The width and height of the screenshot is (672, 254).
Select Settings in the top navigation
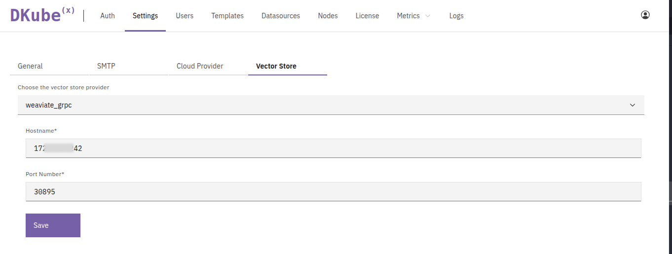[145, 16]
